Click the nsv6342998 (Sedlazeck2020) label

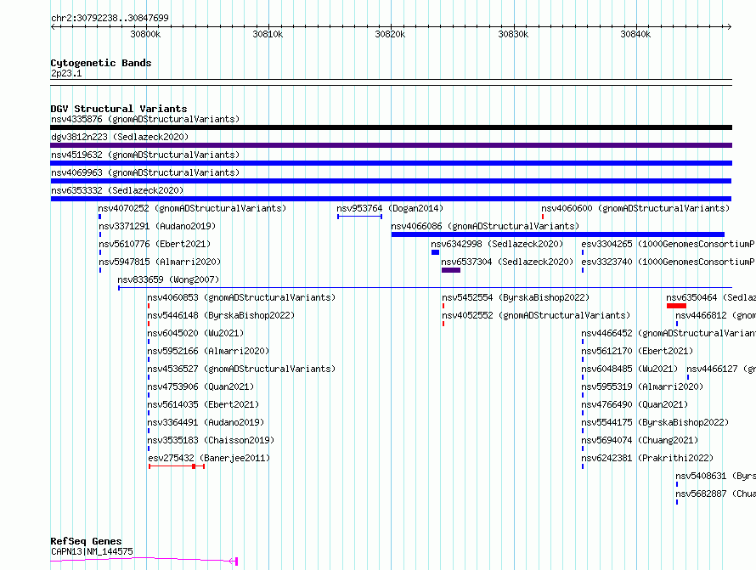pos(497,244)
